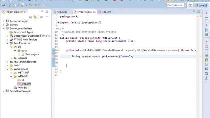Open the minimized Data Source Explorer icon
The image size is (210, 118).
[x=206, y=60]
